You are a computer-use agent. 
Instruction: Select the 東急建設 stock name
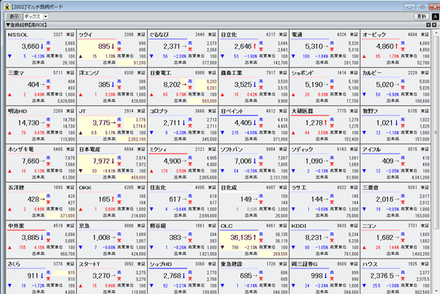(231, 264)
